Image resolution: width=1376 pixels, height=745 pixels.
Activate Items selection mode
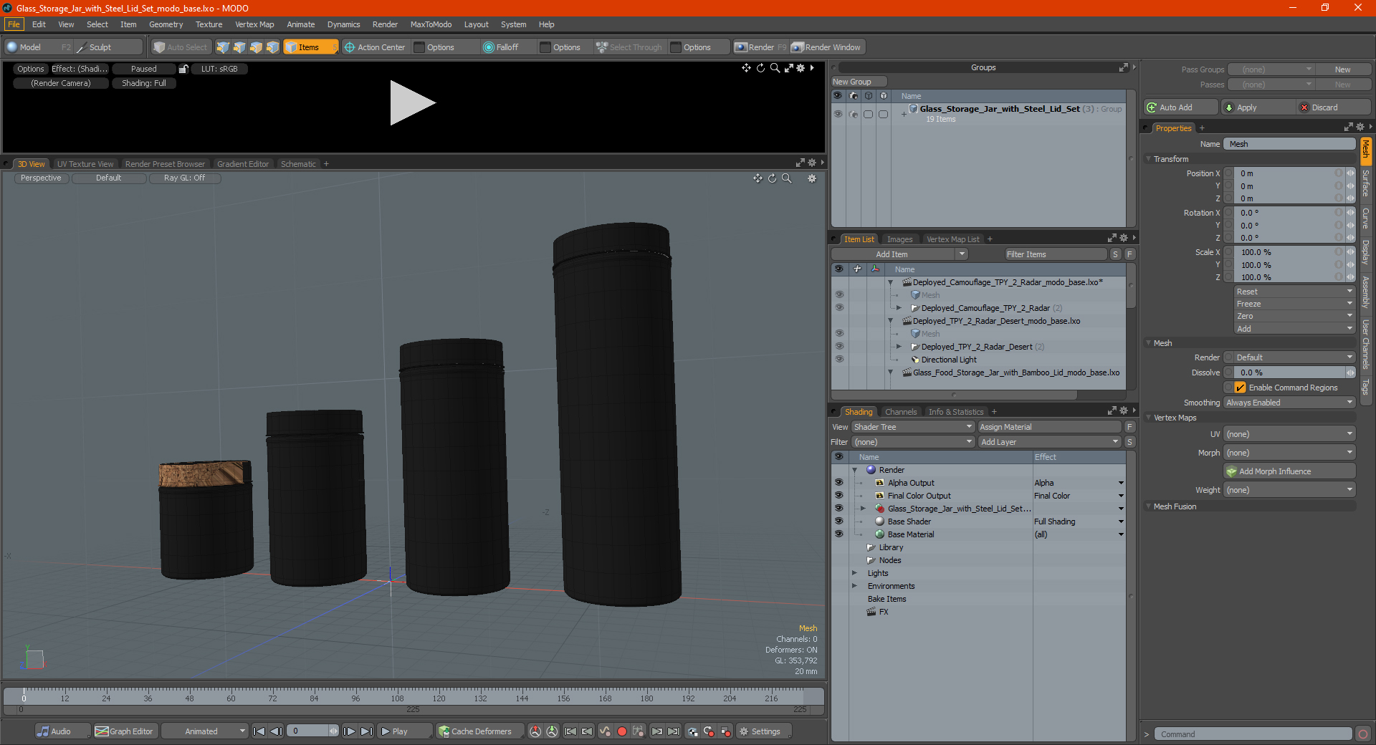(x=310, y=47)
